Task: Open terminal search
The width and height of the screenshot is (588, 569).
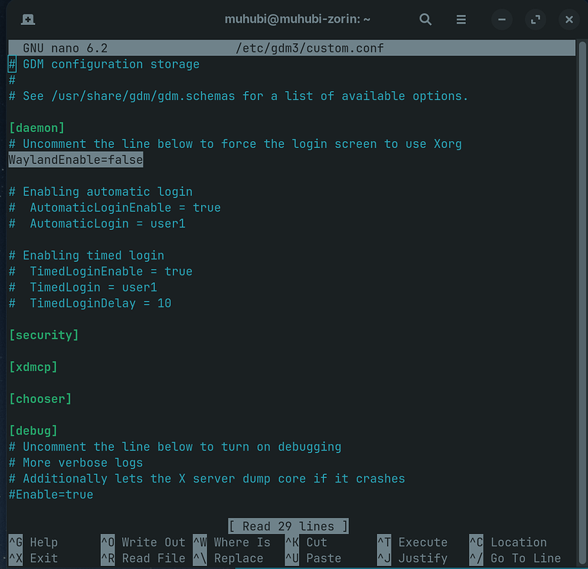Action: [x=425, y=19]
